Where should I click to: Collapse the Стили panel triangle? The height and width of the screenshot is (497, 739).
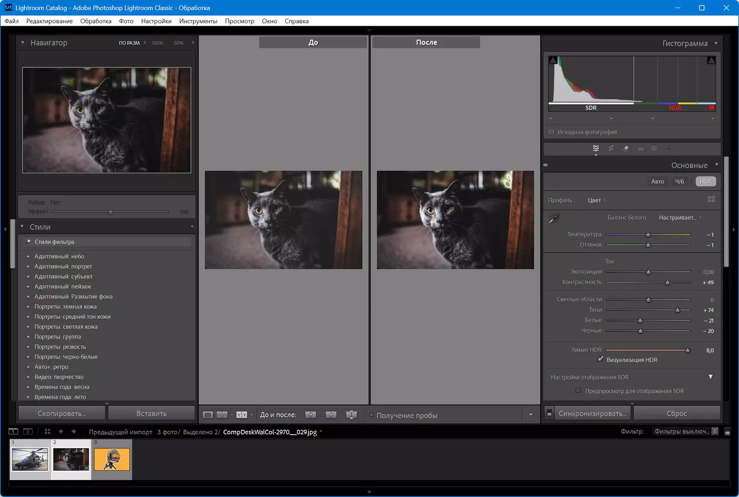(22, 227)
